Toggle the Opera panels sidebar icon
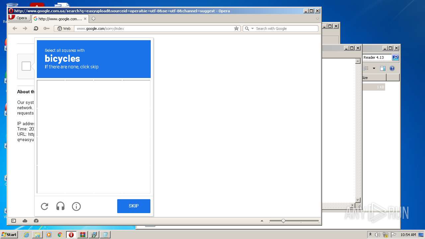The height and width of the screenshot is (239, 425). click(x=14, y=221)
